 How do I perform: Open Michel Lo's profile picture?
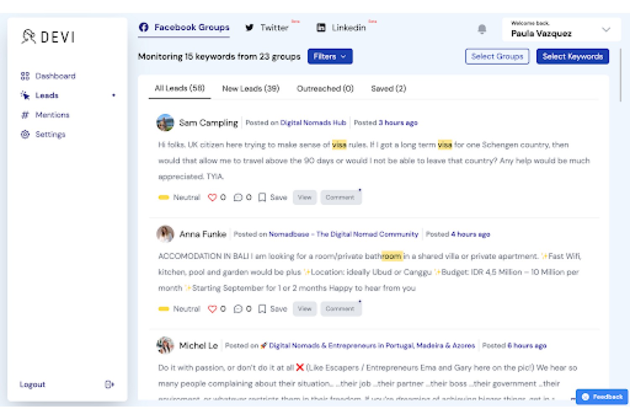pos(165,345)
